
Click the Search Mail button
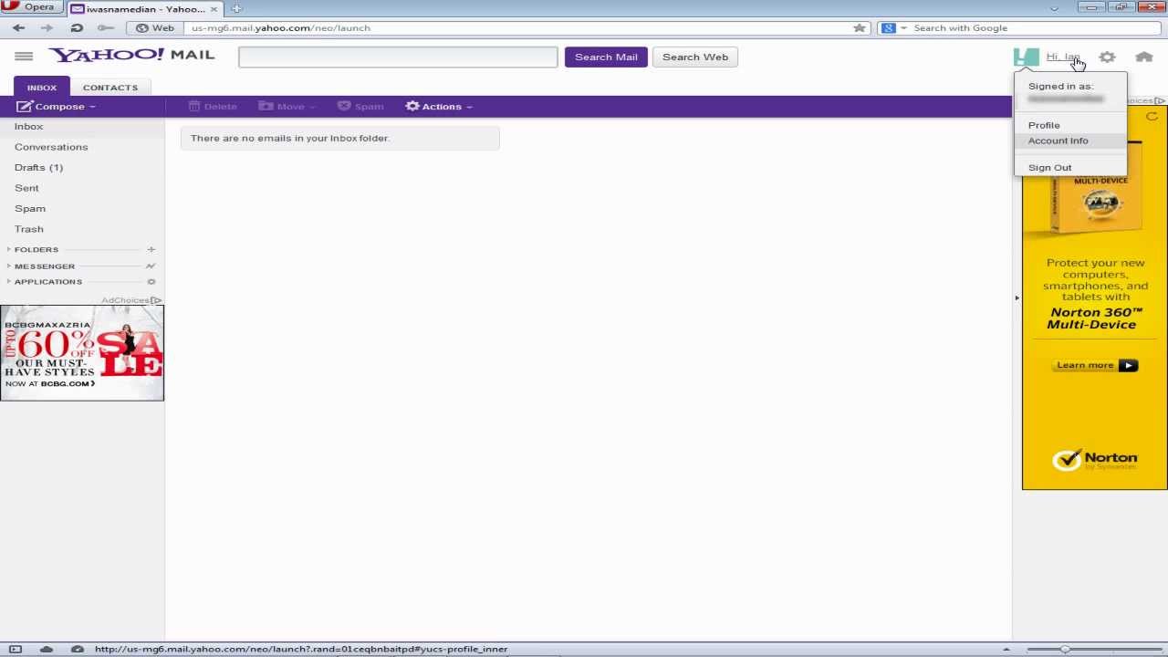click(606, 57)
